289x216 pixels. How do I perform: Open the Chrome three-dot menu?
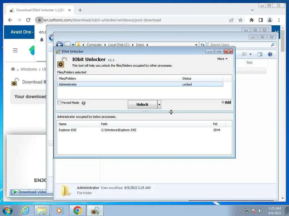(279, 20)
